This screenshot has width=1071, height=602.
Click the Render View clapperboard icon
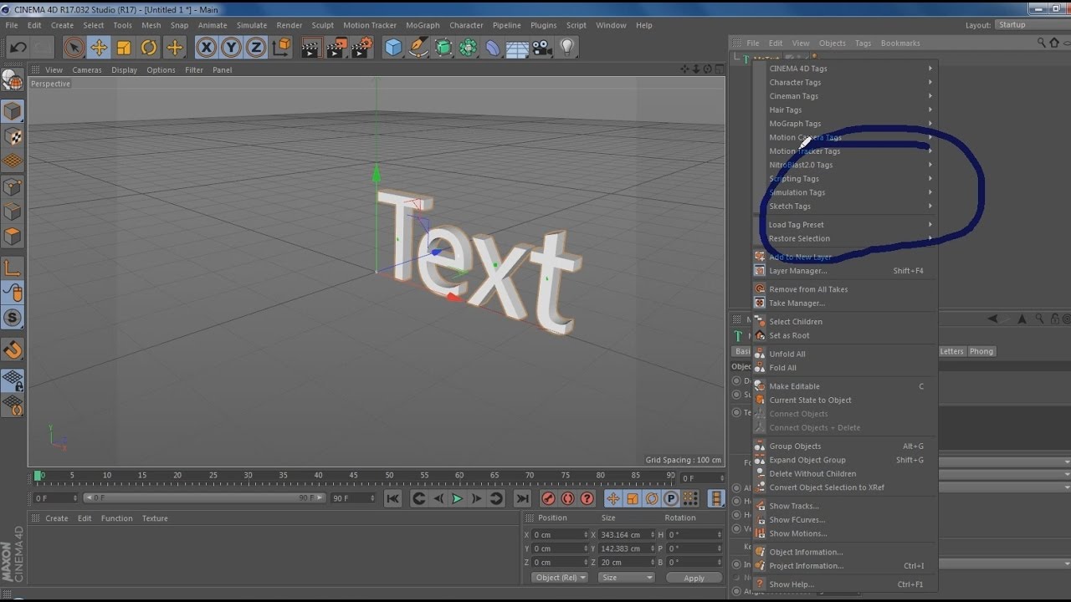click(x=311, y=48)
